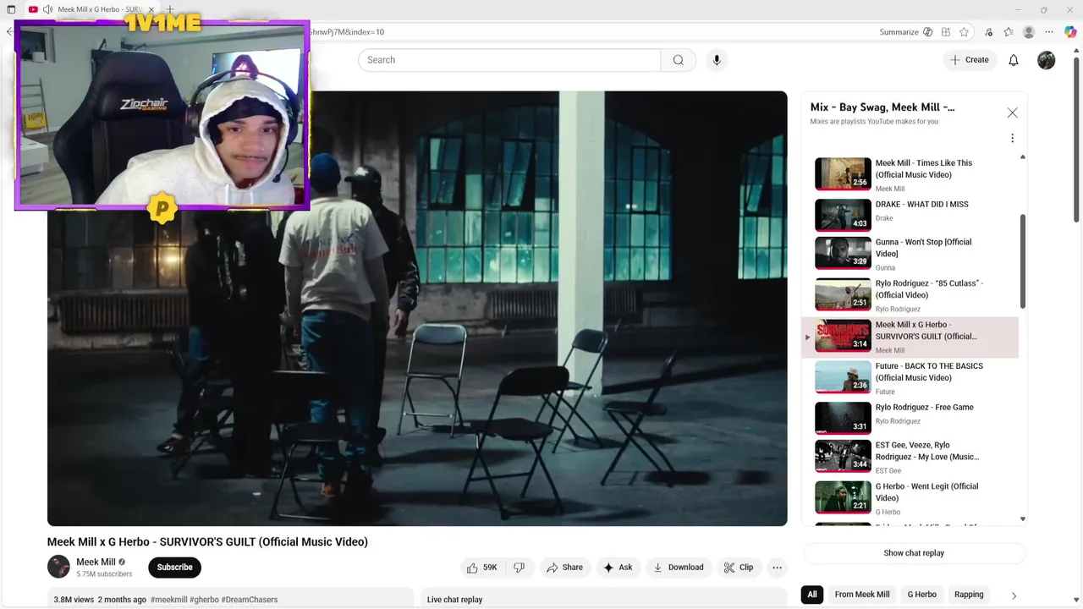Click the #meekmill hashtag
1083x609 pixels.
(x=168, y=600)
